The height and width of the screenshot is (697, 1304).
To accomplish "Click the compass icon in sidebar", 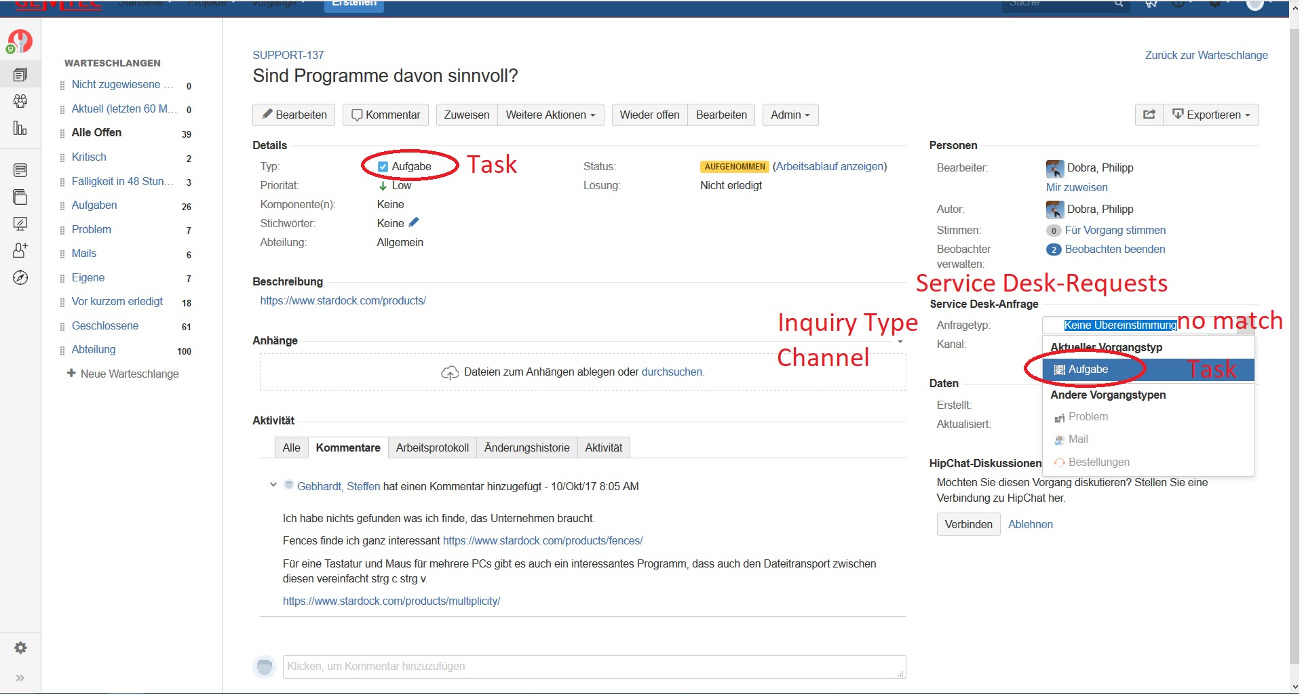I will [x=20, y=277].
